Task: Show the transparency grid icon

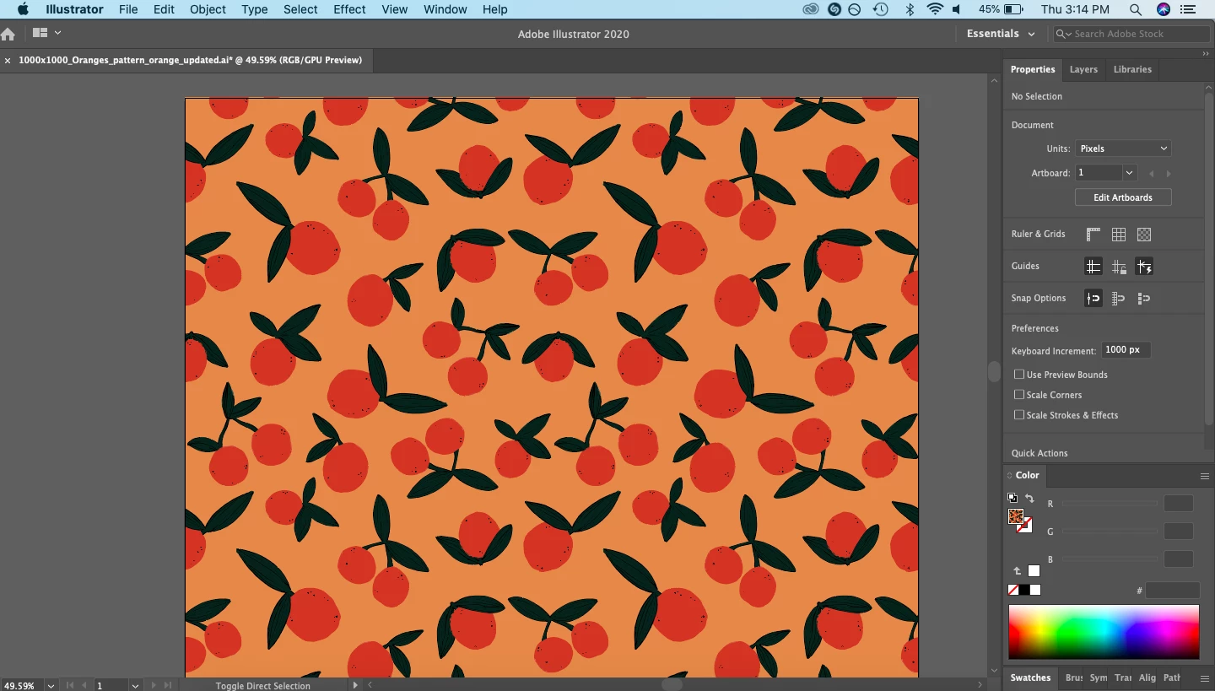Action: pos(1144,235)
